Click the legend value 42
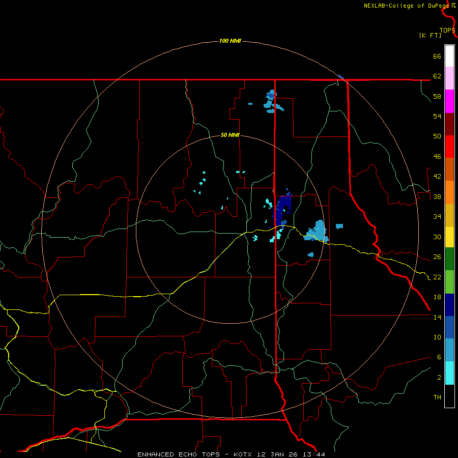This screenshot has width=458, height=458. tap(437, 177)
